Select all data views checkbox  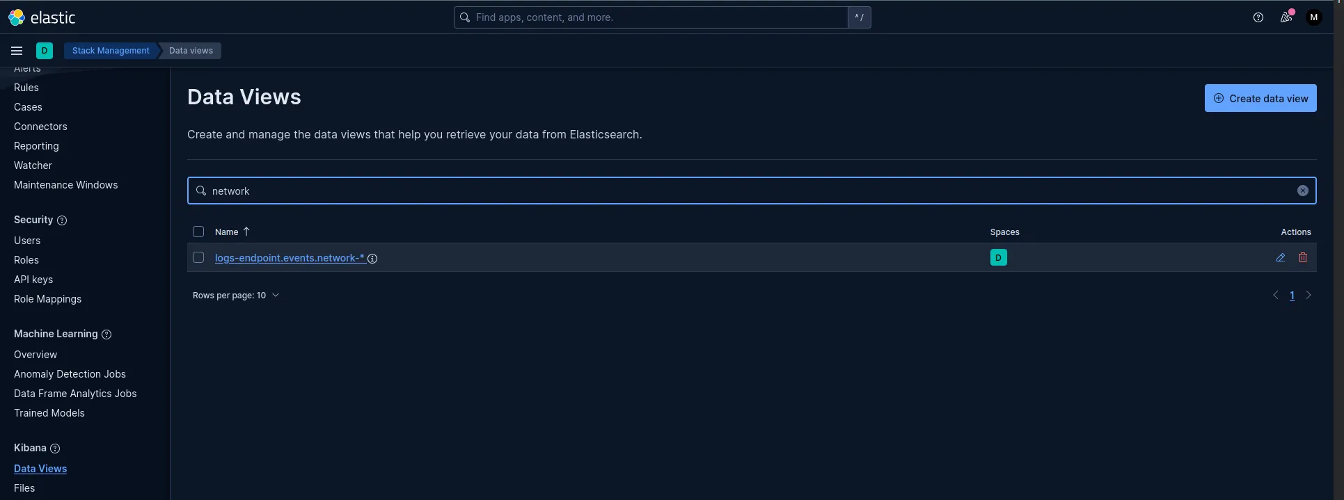click(198, 232)
